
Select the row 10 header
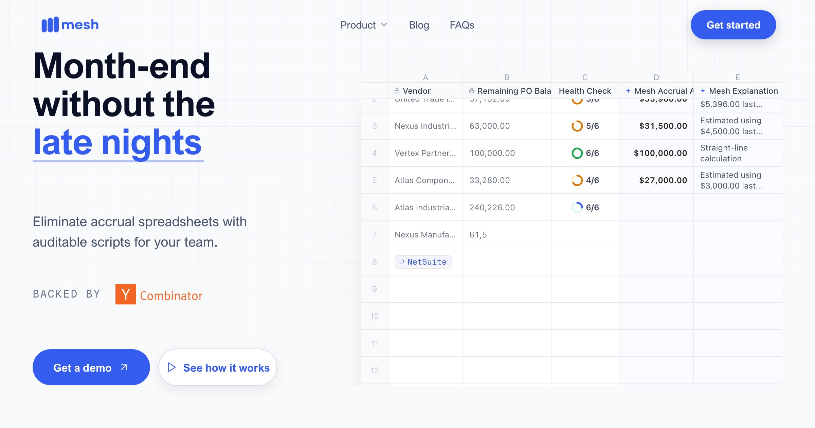(x=374, y=316)
